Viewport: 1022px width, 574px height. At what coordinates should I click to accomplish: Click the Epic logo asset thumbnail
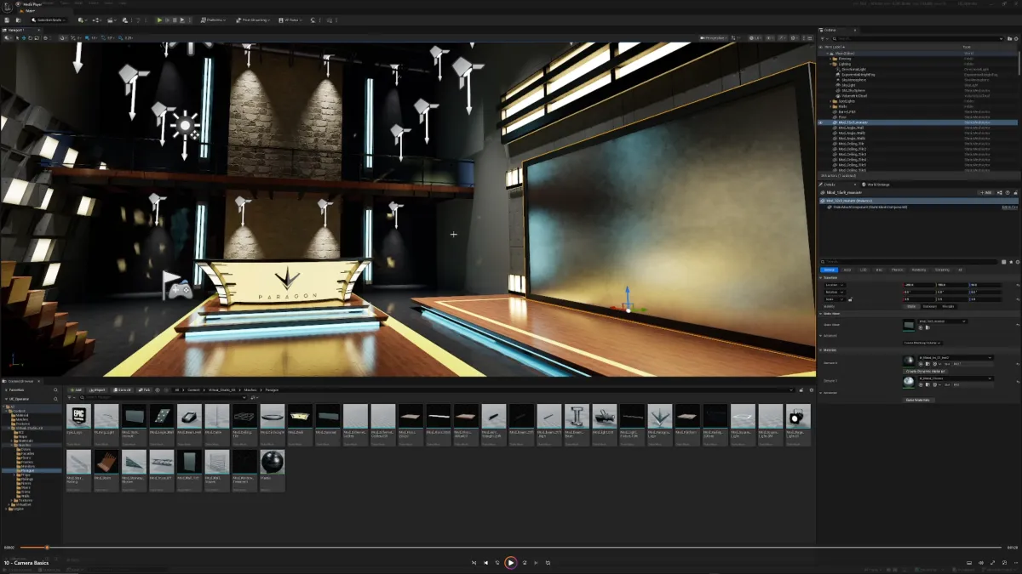point(78,416)
